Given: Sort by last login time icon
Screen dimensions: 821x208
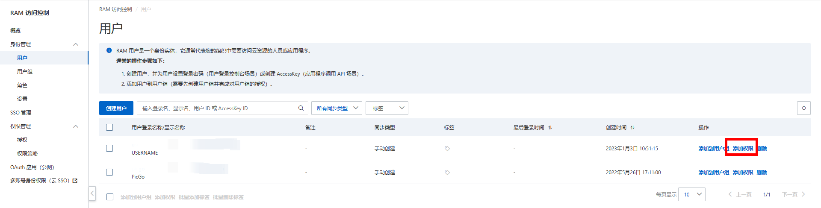Looking at the screenshot, I should tap(550, 128).
